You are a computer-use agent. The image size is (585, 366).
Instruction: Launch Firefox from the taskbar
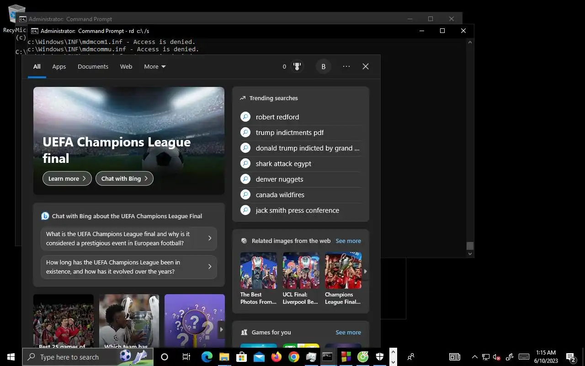[x=277, y=357]
